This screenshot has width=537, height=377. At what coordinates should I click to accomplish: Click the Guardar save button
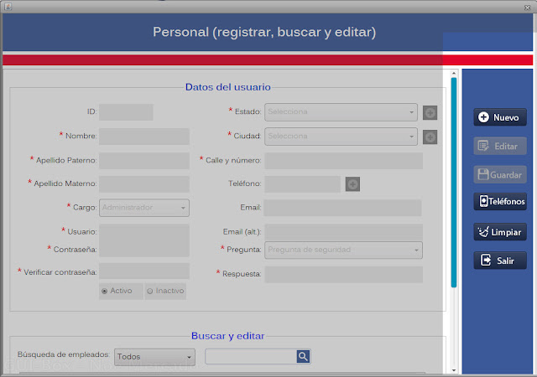click(x=500, y=174)
